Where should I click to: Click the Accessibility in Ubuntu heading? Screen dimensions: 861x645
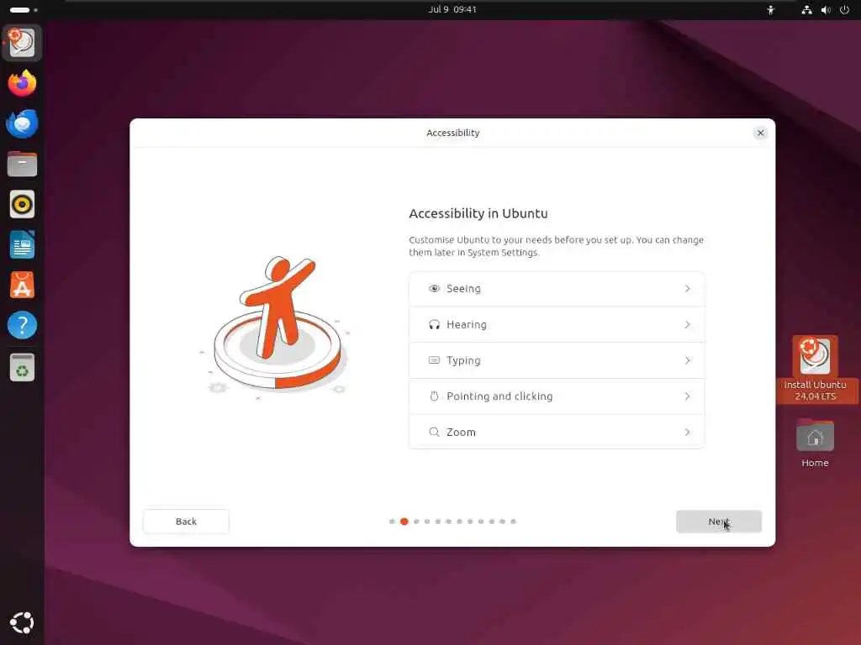click(x=478, y=213)
